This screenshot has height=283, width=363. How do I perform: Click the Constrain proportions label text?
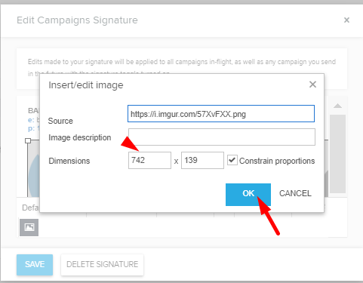[x=277, y=161]
